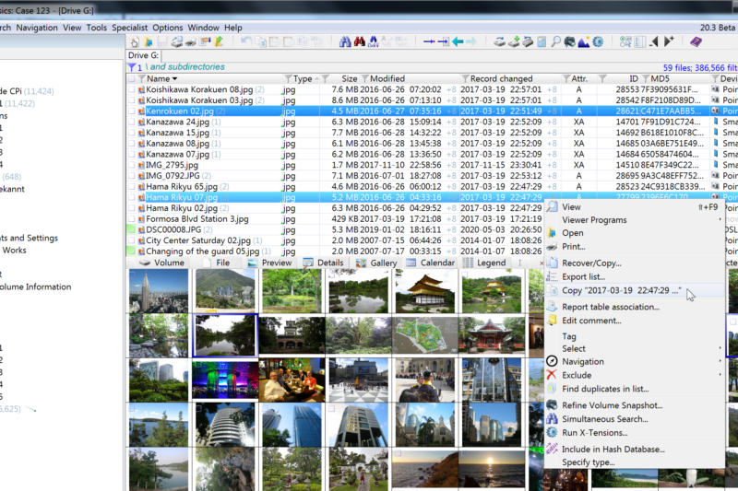The width and height of the screenshot is (738, 491).
Task: Click the drive icon with green plus
Action: pyautogui.click(x=514, y=41)
